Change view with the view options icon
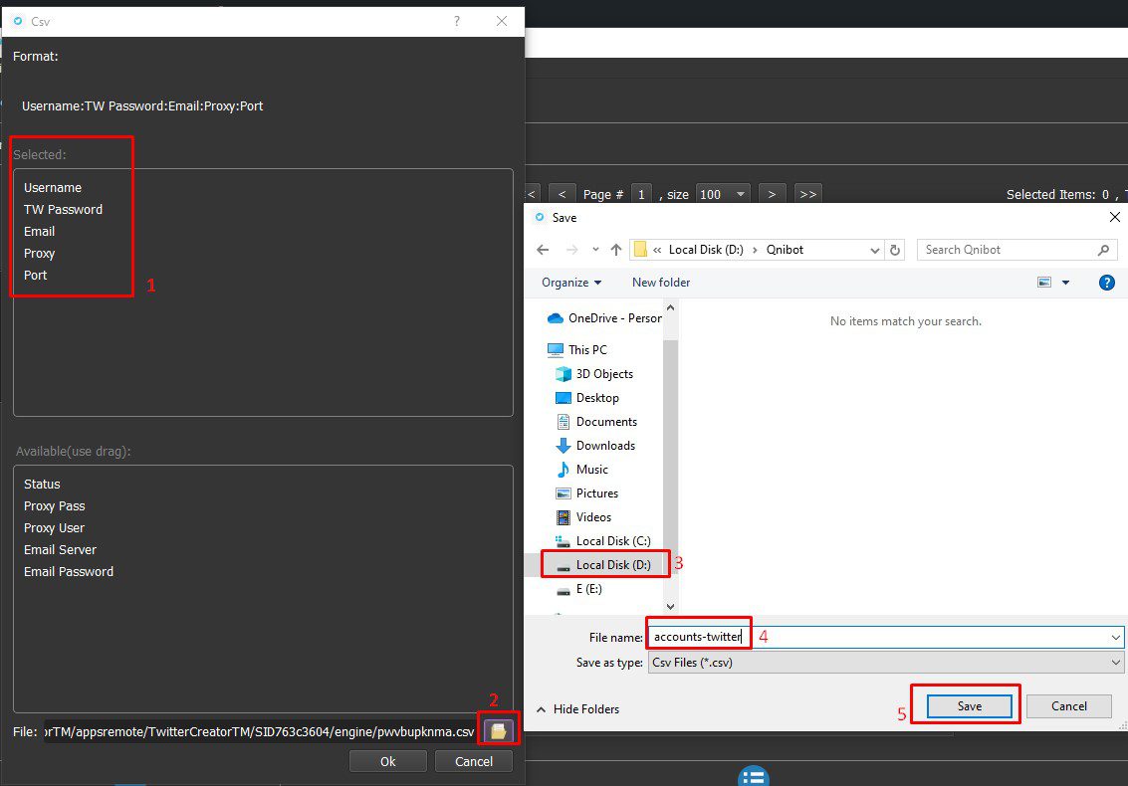Image resolution: width=1128 pixels, height=786 pixels. point(1044,283)
